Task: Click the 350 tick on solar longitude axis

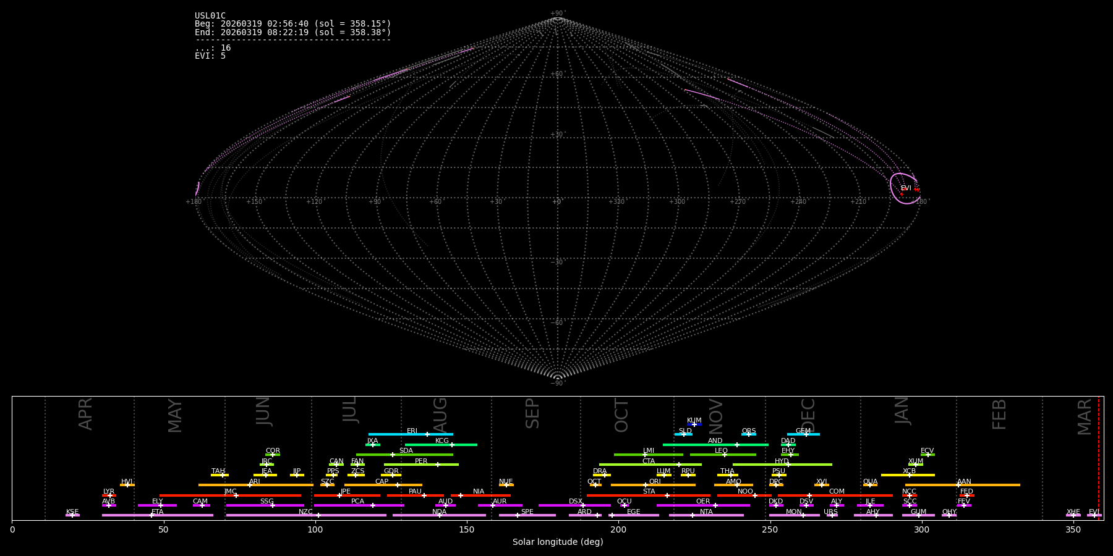Action: (1073, 529)
